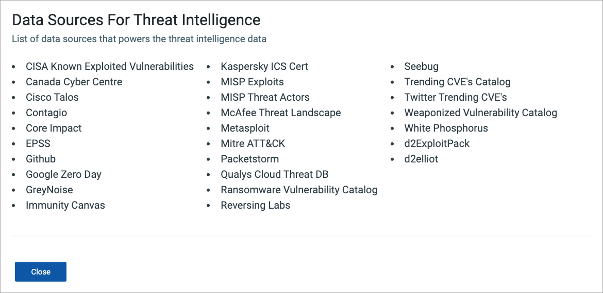Choose Core Impact from the list
The width and height of the screenshot is (603, 293).
tap(54, 128)
